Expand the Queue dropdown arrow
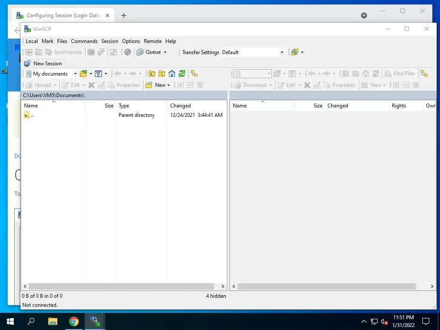440x330 pixels. point(165,52)
